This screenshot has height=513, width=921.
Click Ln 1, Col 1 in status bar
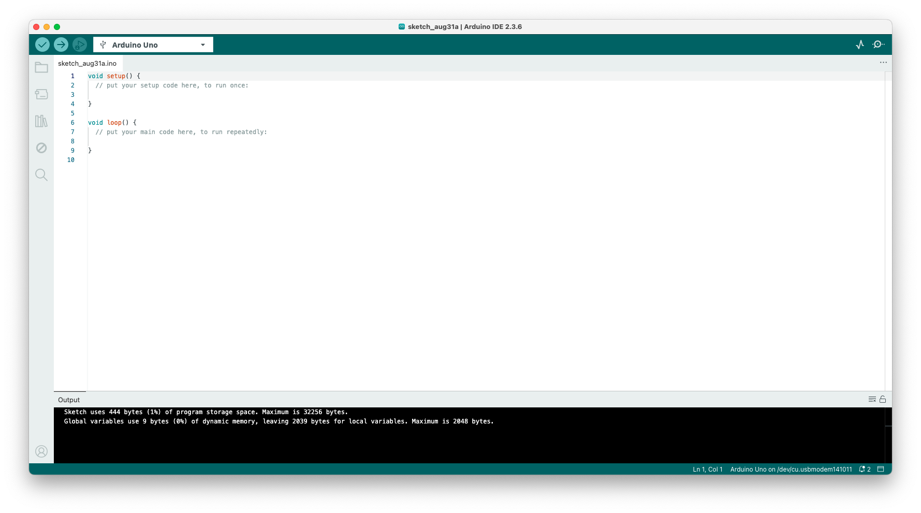706,469
